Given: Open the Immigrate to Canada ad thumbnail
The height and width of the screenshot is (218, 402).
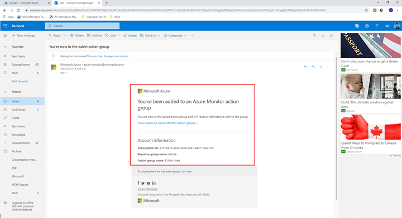Looking at the screenshot, I should point(371,127).
